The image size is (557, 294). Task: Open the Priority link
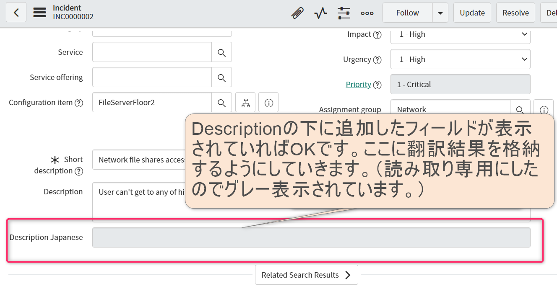pyautogui.click(x=358, y=84)
